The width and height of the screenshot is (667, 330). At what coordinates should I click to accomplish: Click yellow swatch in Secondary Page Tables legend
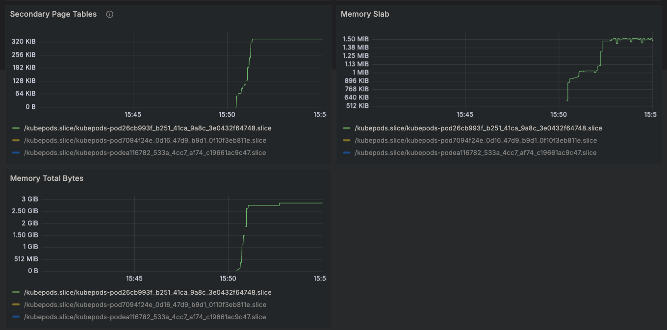tap(16, 141)
